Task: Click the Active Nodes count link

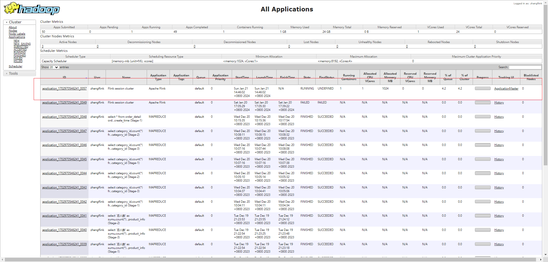Action: click(x=43, y=46)
